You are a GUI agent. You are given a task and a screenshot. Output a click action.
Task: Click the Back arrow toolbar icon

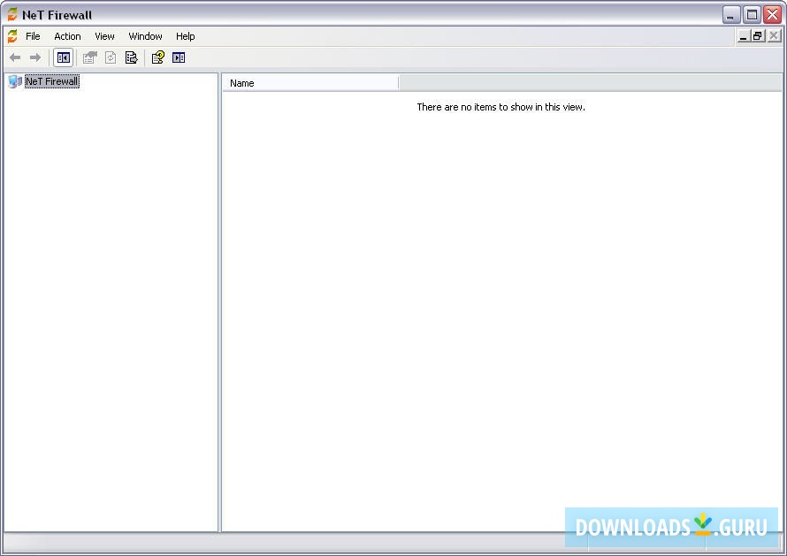tap(15, 57)
